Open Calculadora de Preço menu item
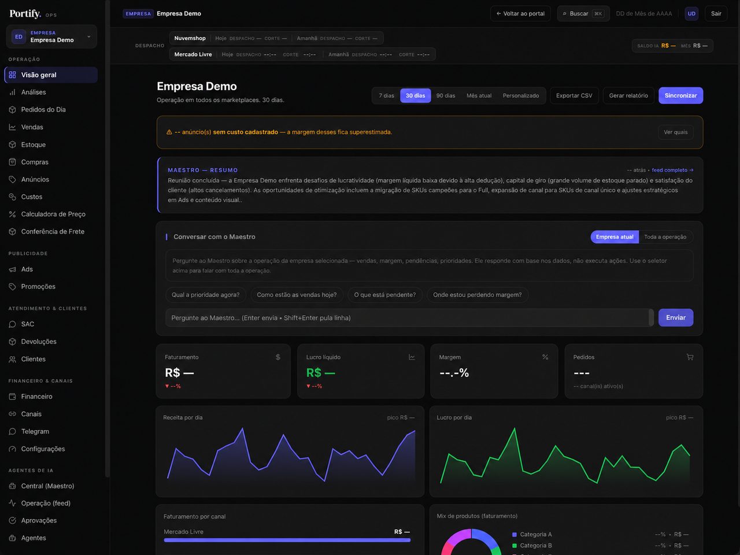 (51, 214)
